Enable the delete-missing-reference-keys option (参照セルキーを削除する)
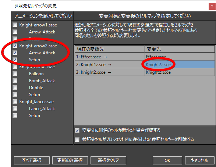The width and height of the screenshot is (216, 167). pyautogui.click(x=77, y=139)
